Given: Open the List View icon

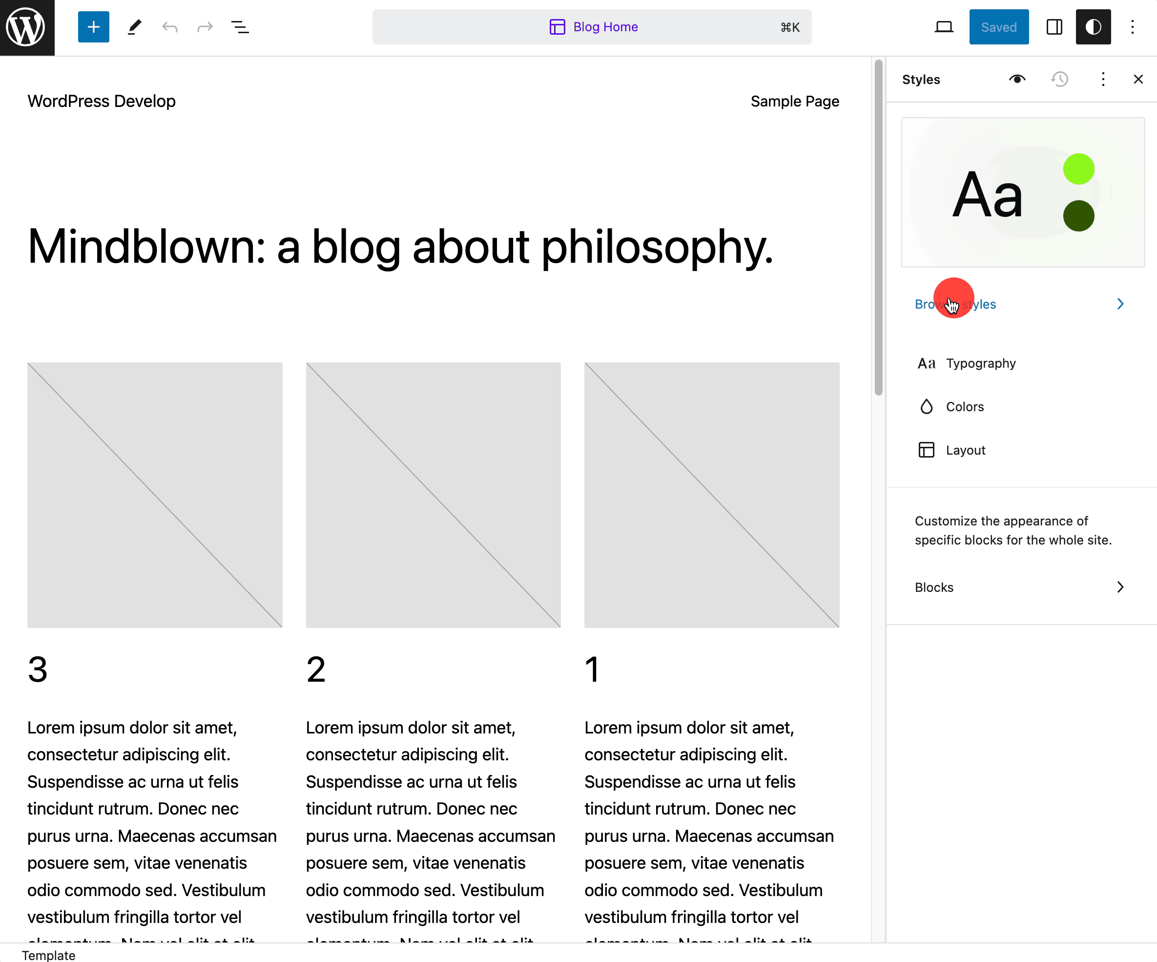Looking at the screenshot, I should (240, 27).
